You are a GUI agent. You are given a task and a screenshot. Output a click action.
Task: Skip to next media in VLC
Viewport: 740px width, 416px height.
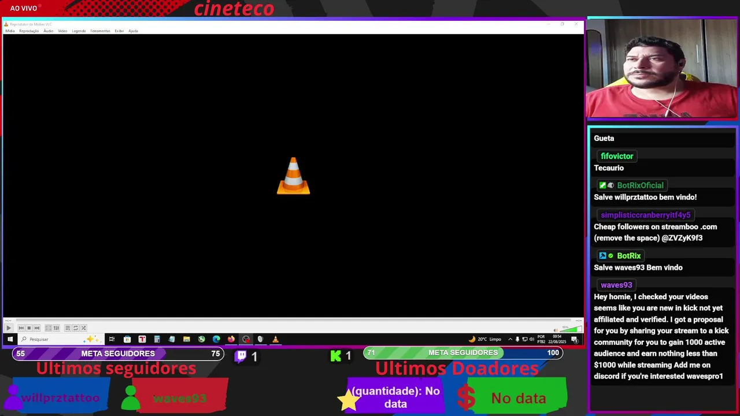[37, 328]
